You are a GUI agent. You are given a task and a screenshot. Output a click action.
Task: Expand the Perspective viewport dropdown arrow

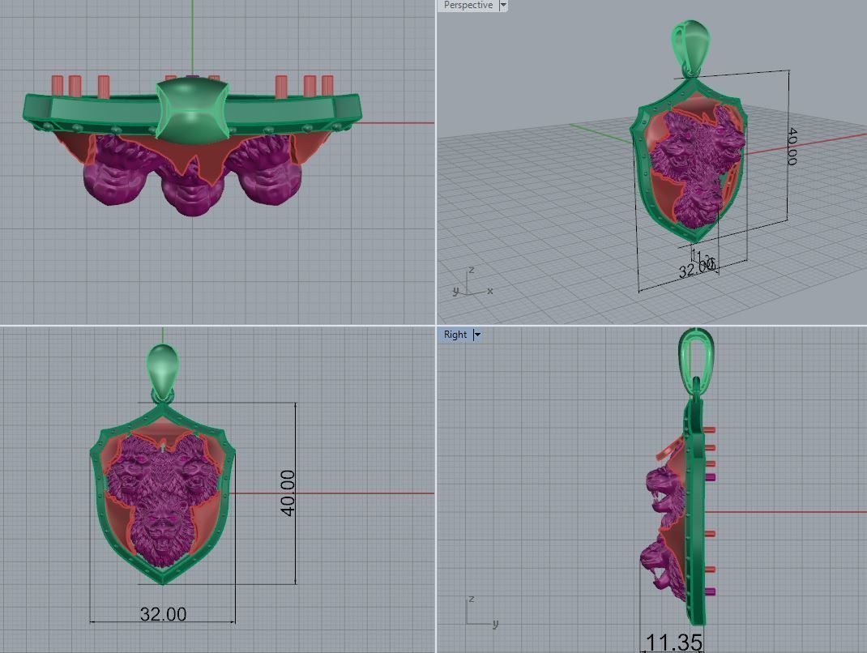click(503, 5)
